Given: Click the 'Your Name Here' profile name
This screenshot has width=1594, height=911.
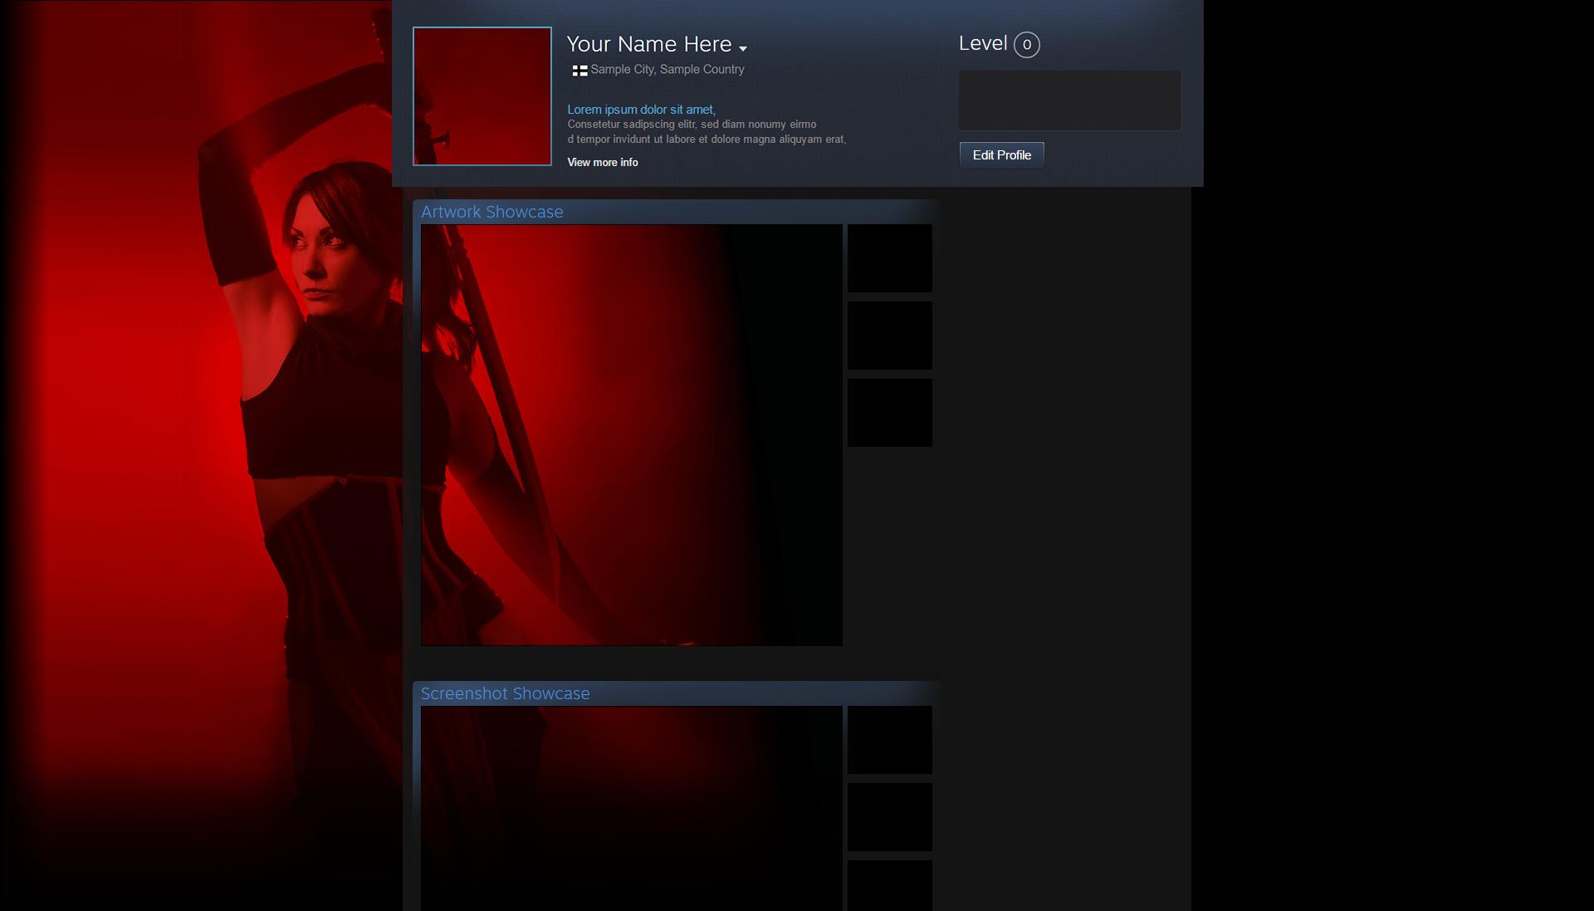Looking at the screenshot, I should click(648, 44).
